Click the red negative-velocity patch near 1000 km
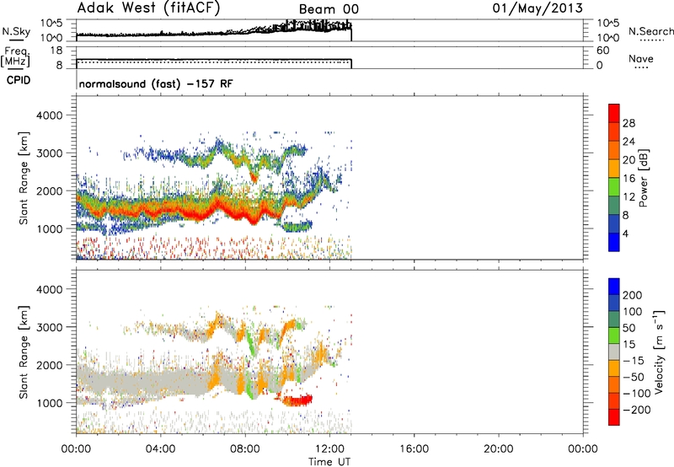 point(297,400)
